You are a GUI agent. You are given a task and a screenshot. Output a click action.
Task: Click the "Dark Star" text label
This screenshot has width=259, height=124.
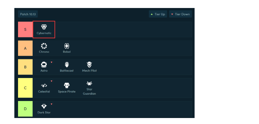pos(44,112)
